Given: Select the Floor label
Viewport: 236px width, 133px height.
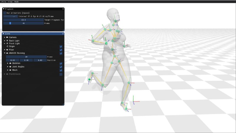Looking at the screenshot, I should click(x=12, y=50).
